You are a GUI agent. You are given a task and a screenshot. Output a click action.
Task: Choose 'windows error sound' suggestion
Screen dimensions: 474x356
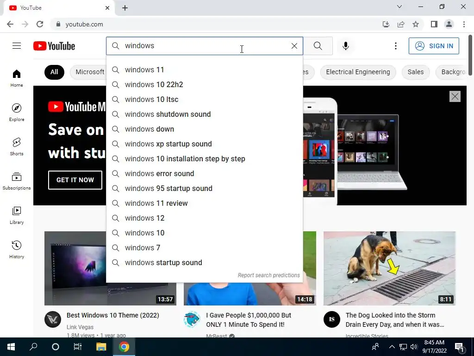coord(204,173)
